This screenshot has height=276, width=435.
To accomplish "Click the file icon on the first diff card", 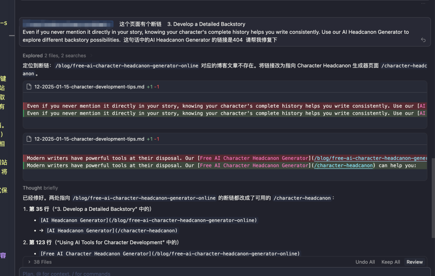I will pos(29,87).
